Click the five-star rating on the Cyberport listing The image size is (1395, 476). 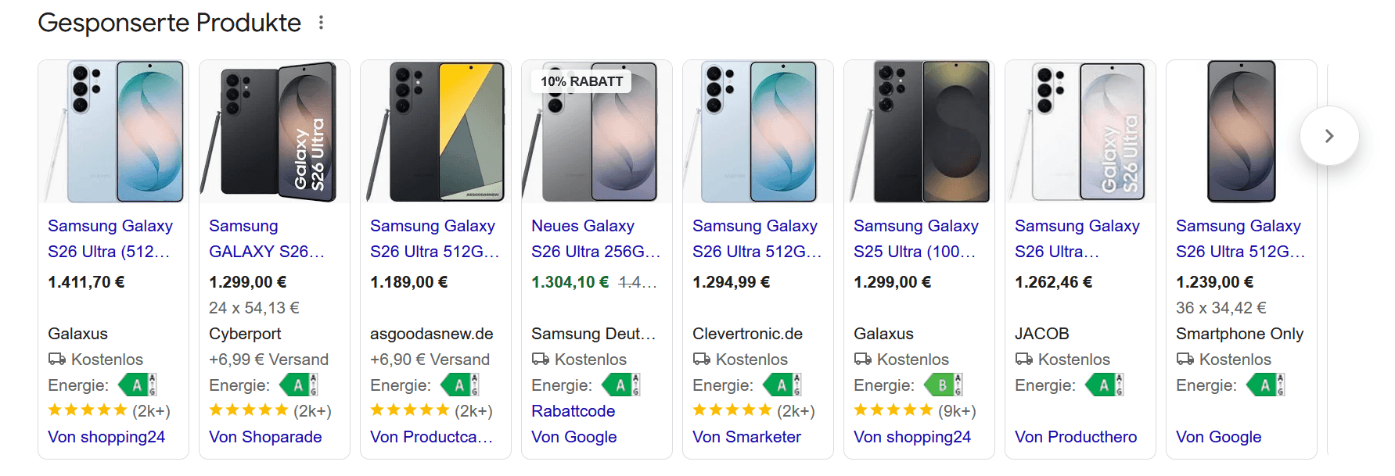[249, 410]
